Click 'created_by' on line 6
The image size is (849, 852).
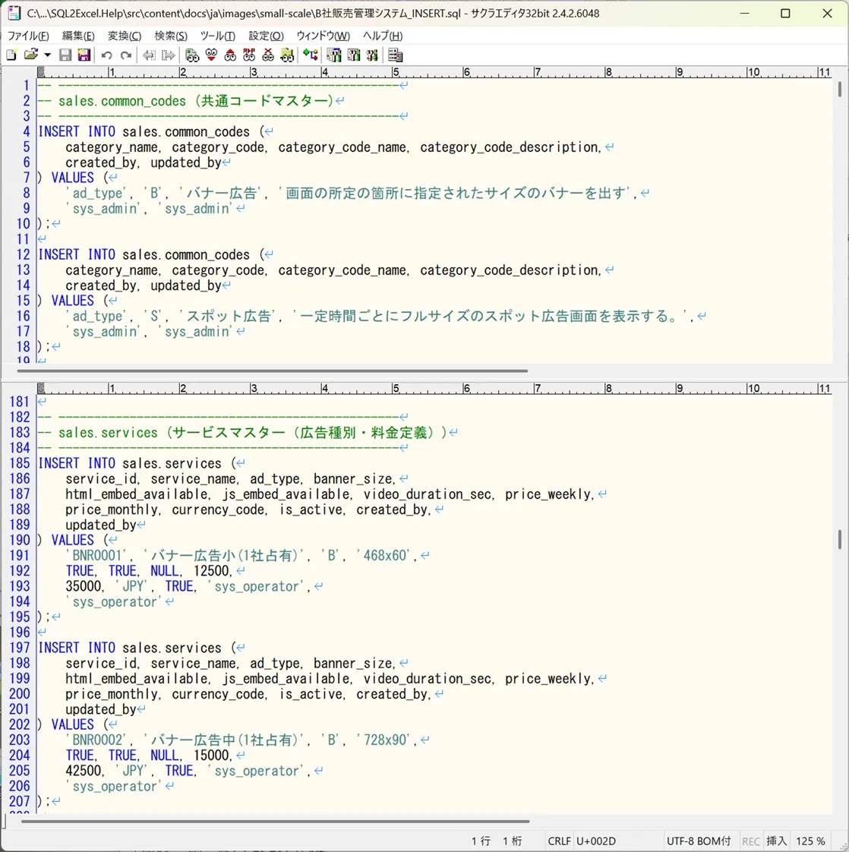pyautogui.click(x=100, y=163)
